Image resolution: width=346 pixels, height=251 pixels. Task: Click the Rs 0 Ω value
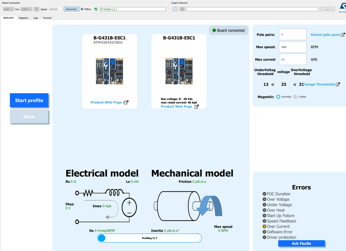[71, 182]
